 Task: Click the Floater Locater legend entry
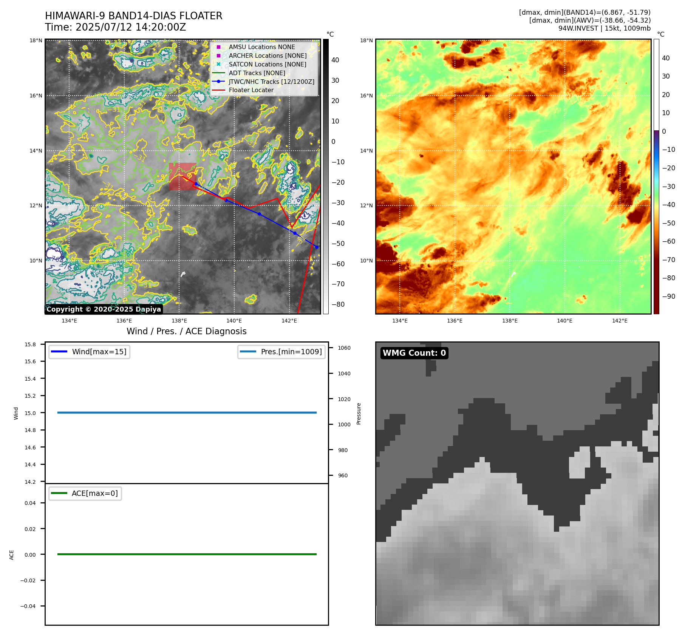pos(251,90)
